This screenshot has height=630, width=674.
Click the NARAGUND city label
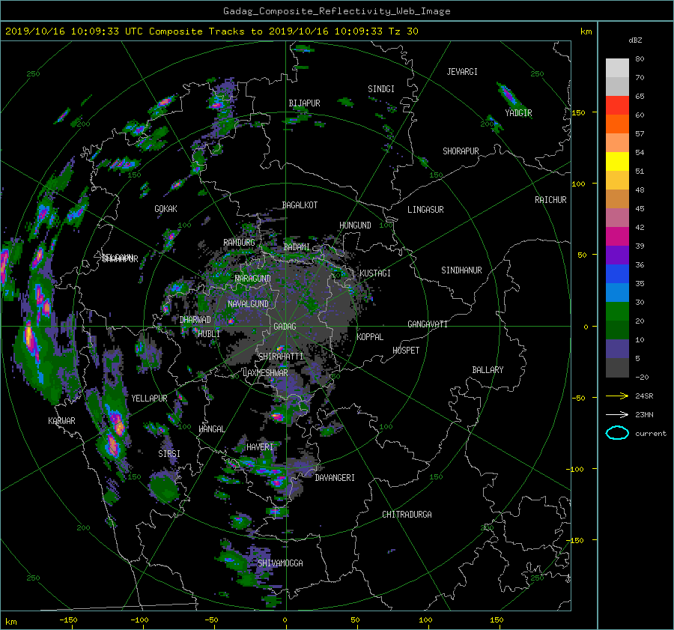click(252, 278)
